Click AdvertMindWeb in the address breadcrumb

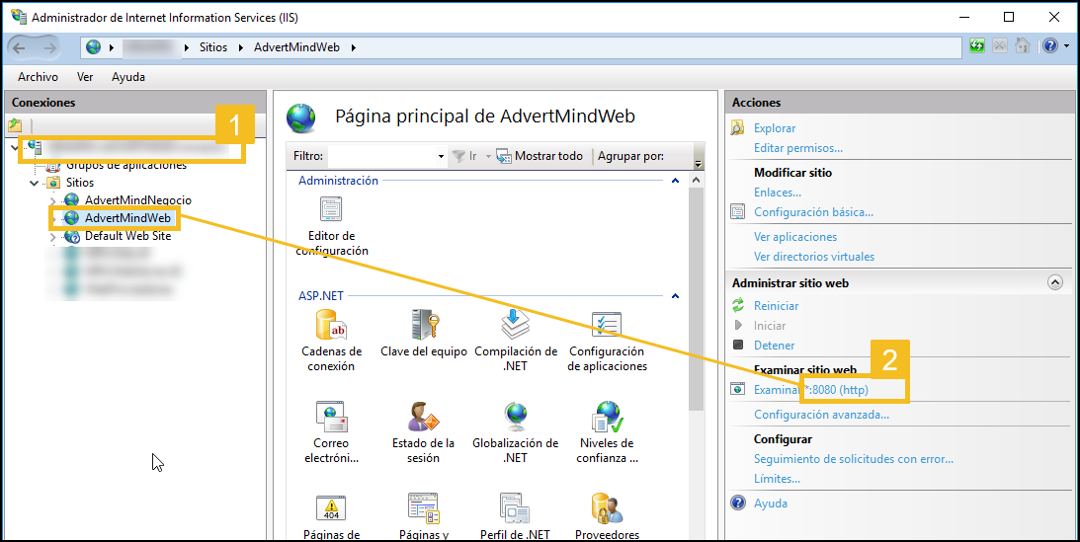[296, 47]
